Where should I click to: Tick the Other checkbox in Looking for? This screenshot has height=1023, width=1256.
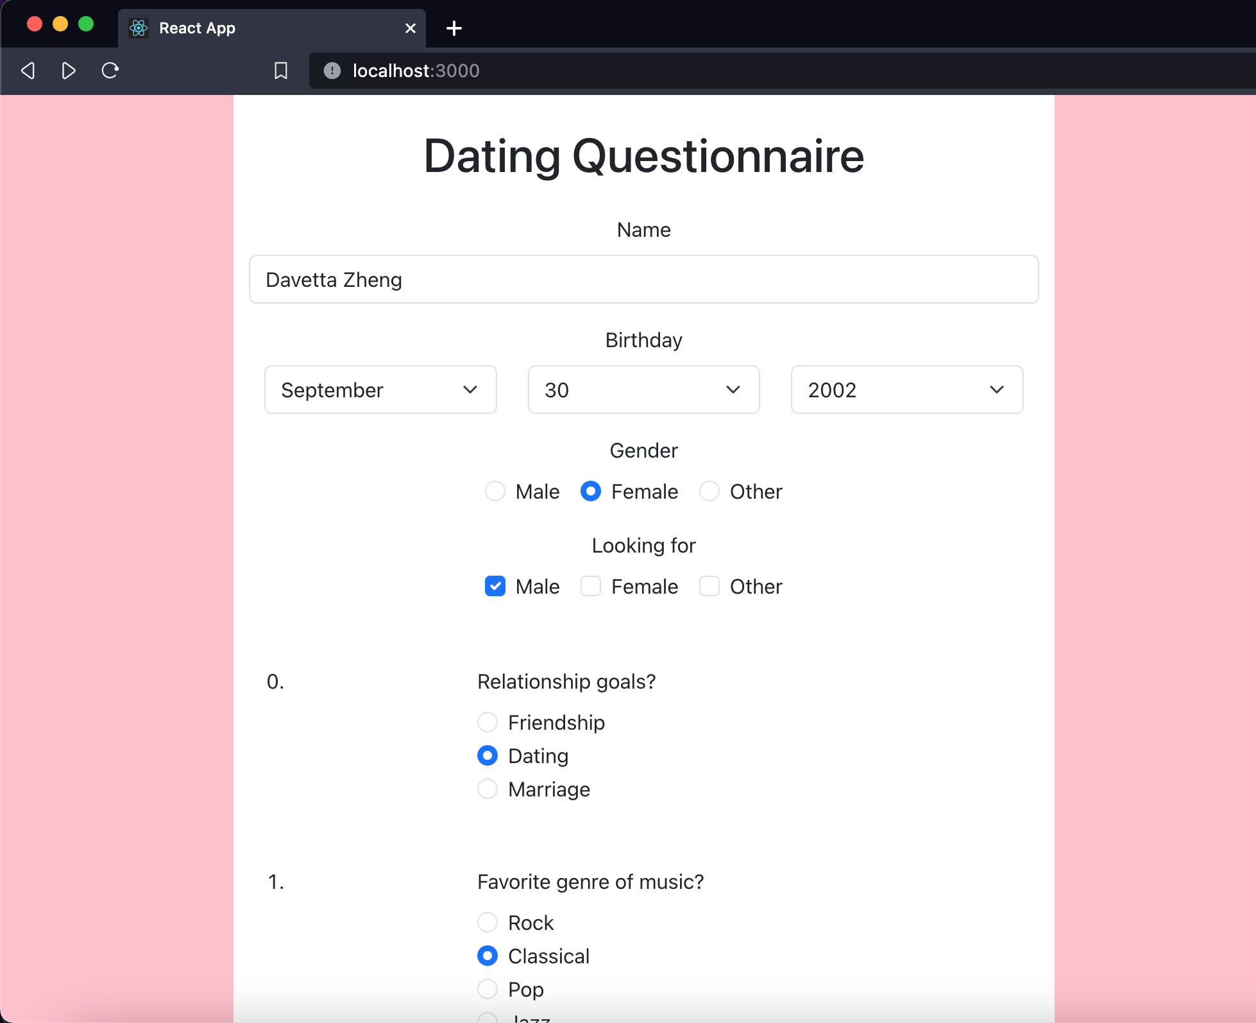click(x=709, y=586)
